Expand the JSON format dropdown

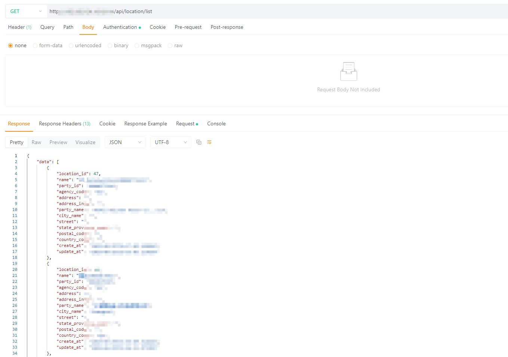(125, 142)
